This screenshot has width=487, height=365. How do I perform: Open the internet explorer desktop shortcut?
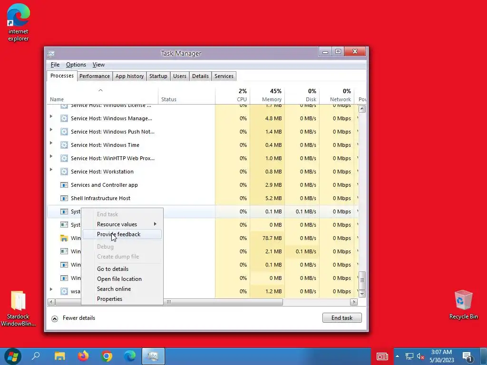pyautogui.click(x=19, y=22)
